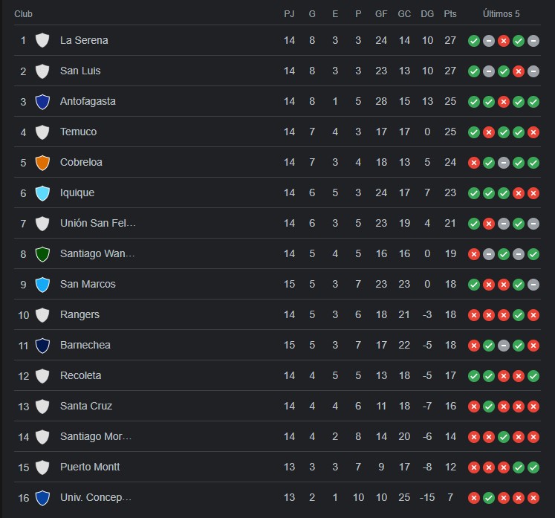Click the Antofagasta blue shield crest
Screen dimensions: 555x518
click(42, 102)
